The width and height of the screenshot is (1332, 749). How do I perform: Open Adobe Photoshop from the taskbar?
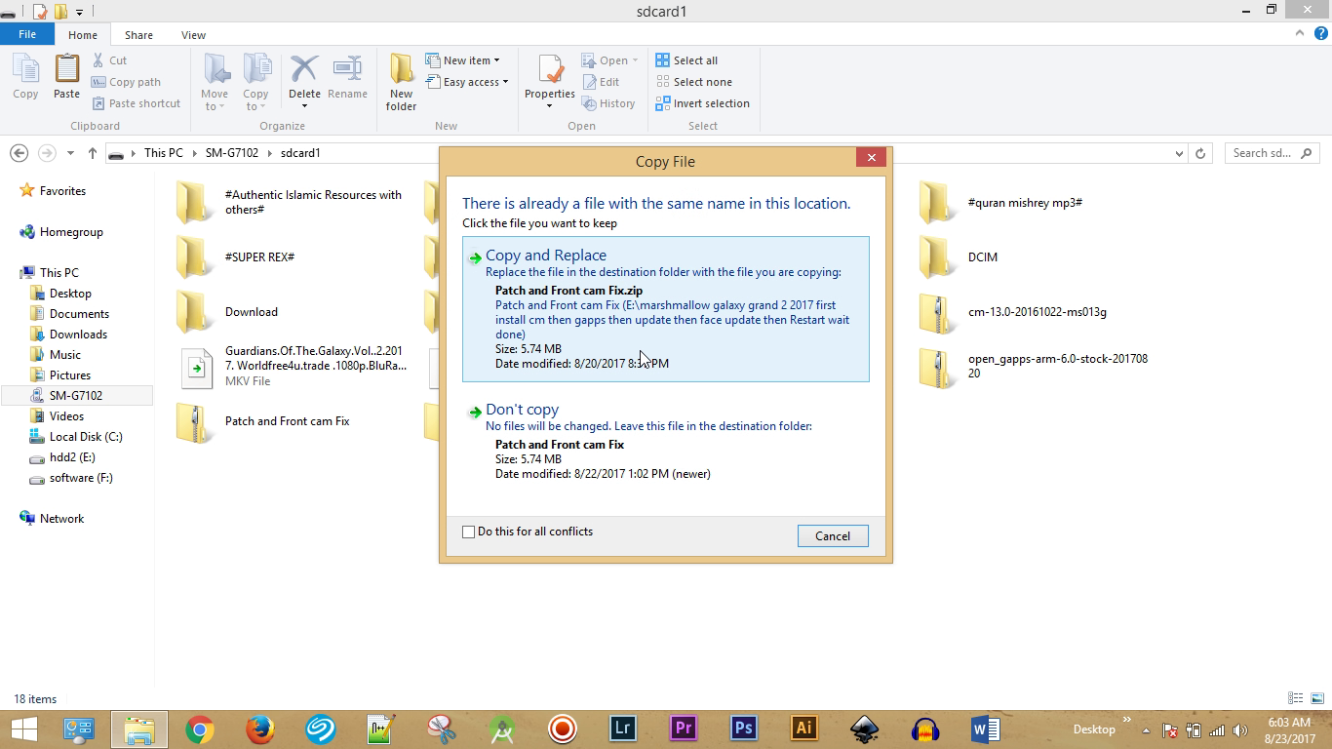(743, 729)
